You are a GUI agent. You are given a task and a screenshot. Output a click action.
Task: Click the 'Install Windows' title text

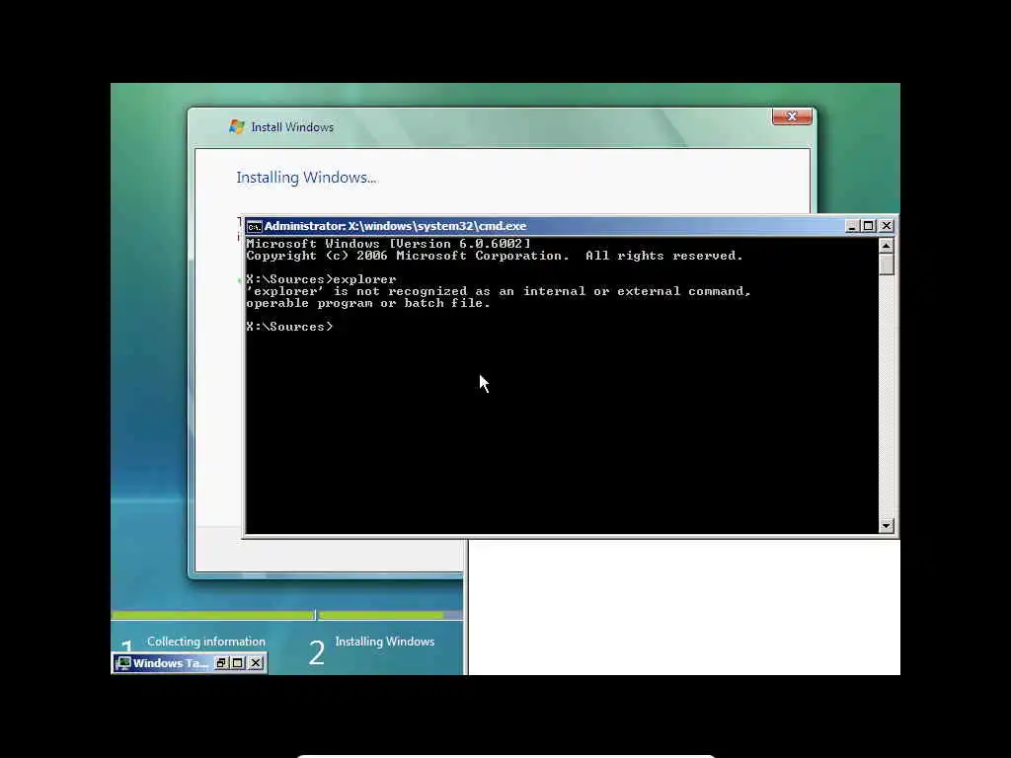(x=292, y=127)
